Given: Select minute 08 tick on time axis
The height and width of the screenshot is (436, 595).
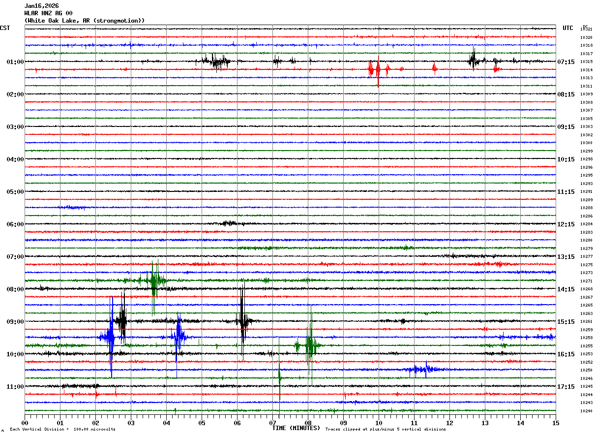Looking at the screenshot, I should point(308,423).
